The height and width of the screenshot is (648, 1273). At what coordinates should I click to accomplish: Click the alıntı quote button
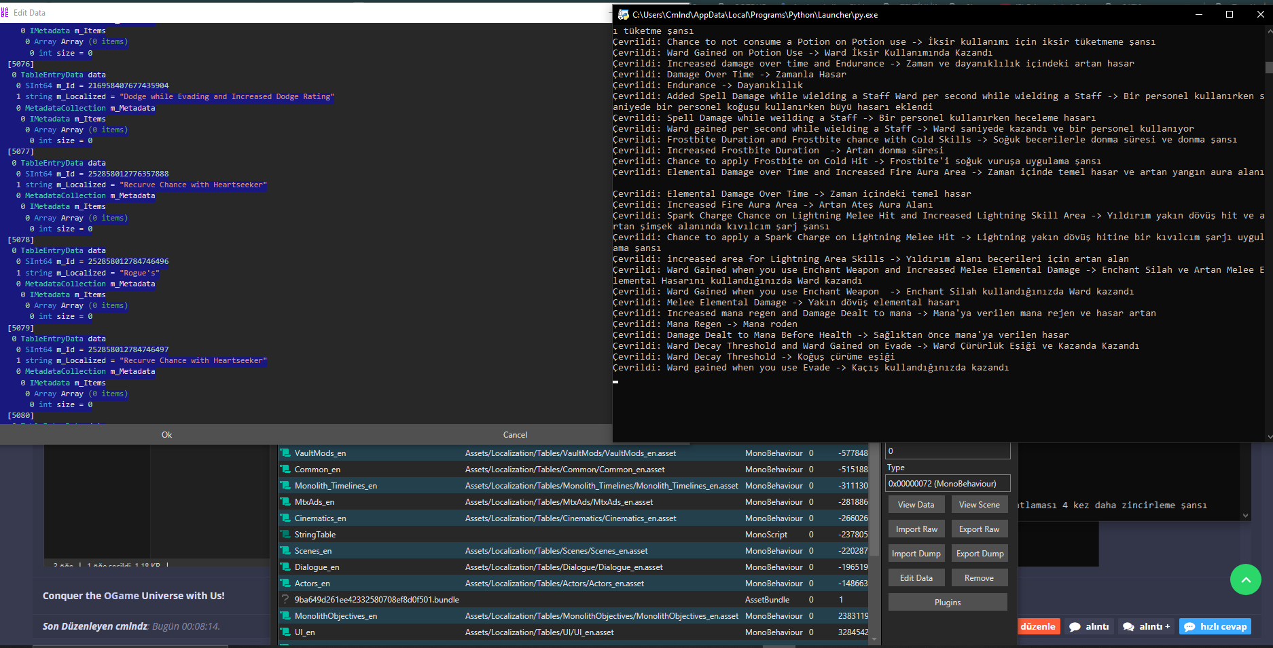coord(1089,626)
